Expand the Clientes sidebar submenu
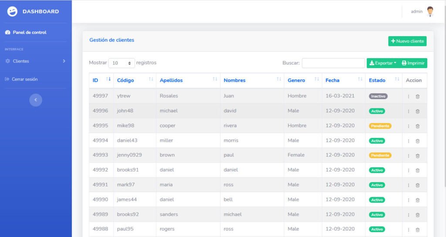The height and width of the screenshot is (237, 446). click(x=35, y=61)
